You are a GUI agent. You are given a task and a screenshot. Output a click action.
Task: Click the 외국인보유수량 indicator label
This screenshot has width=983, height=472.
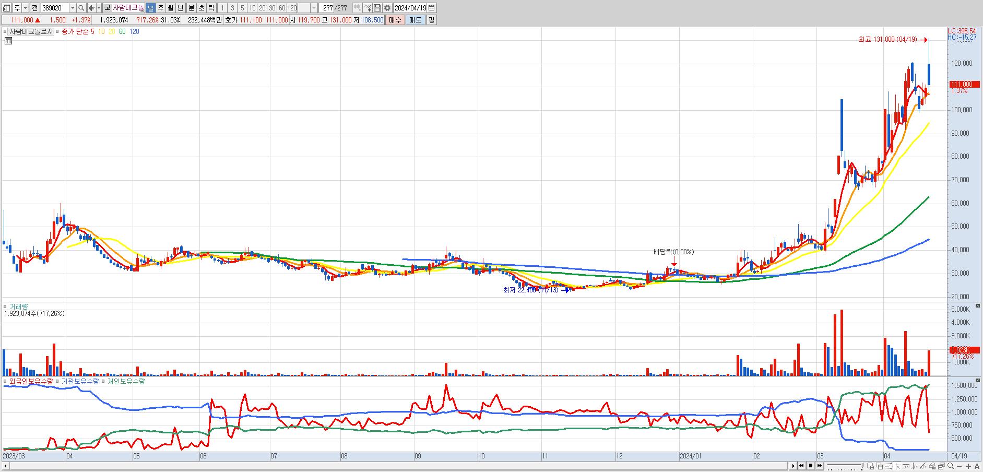(31, 381)
